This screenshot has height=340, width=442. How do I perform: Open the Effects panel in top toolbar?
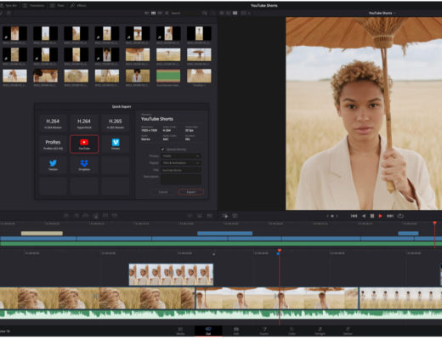click(78, 5)
